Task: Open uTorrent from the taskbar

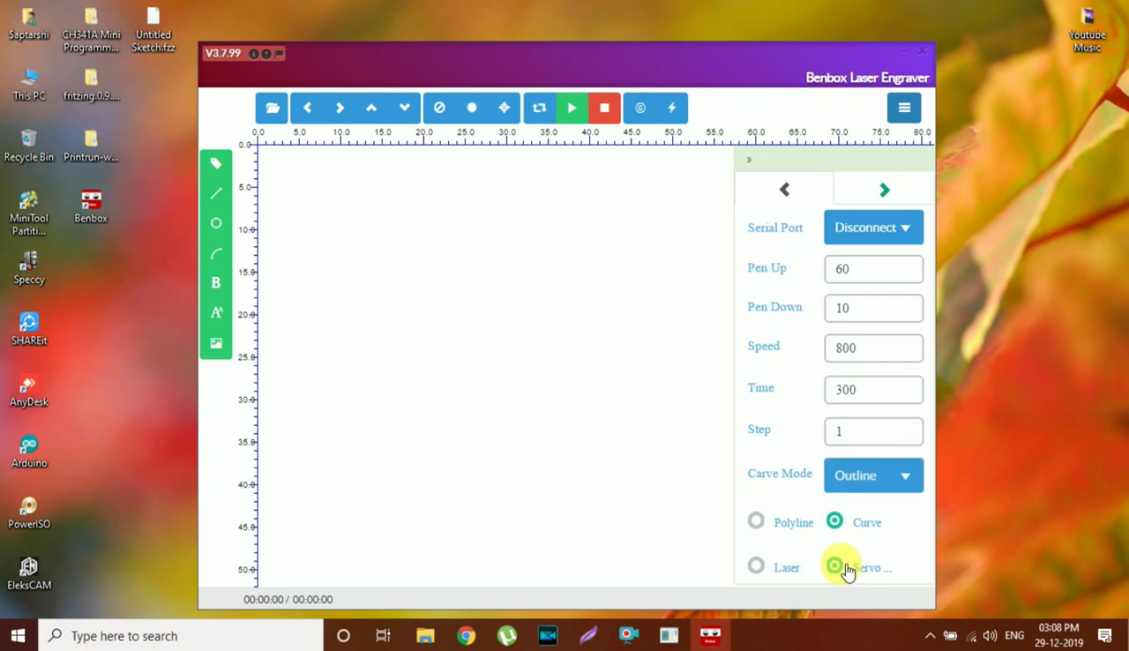Action: point(506,635)
